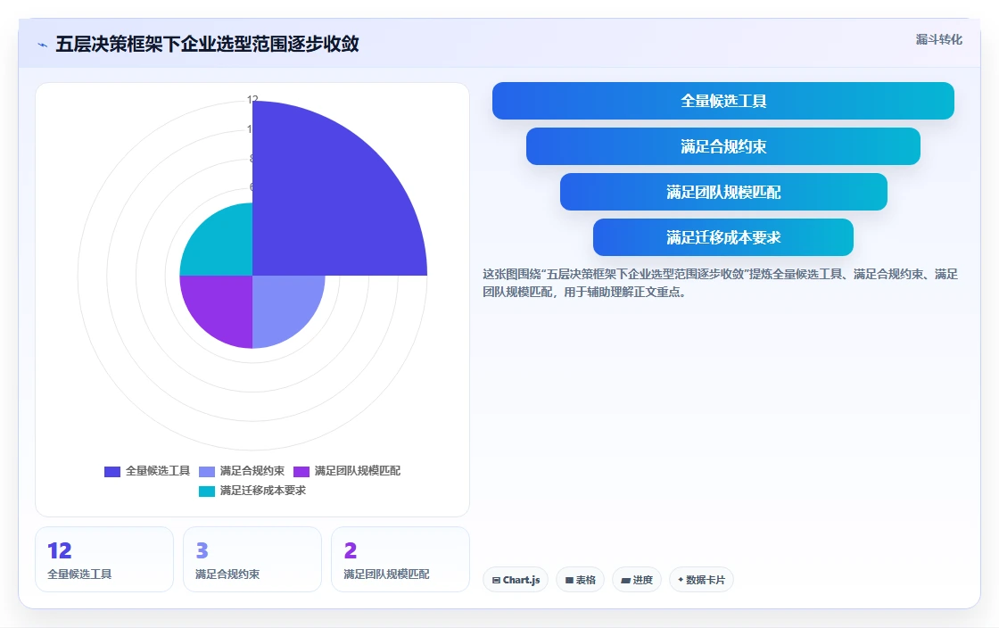Click the 全量候选工具 legend label
The image size is (999, 628).
(157, 471)
